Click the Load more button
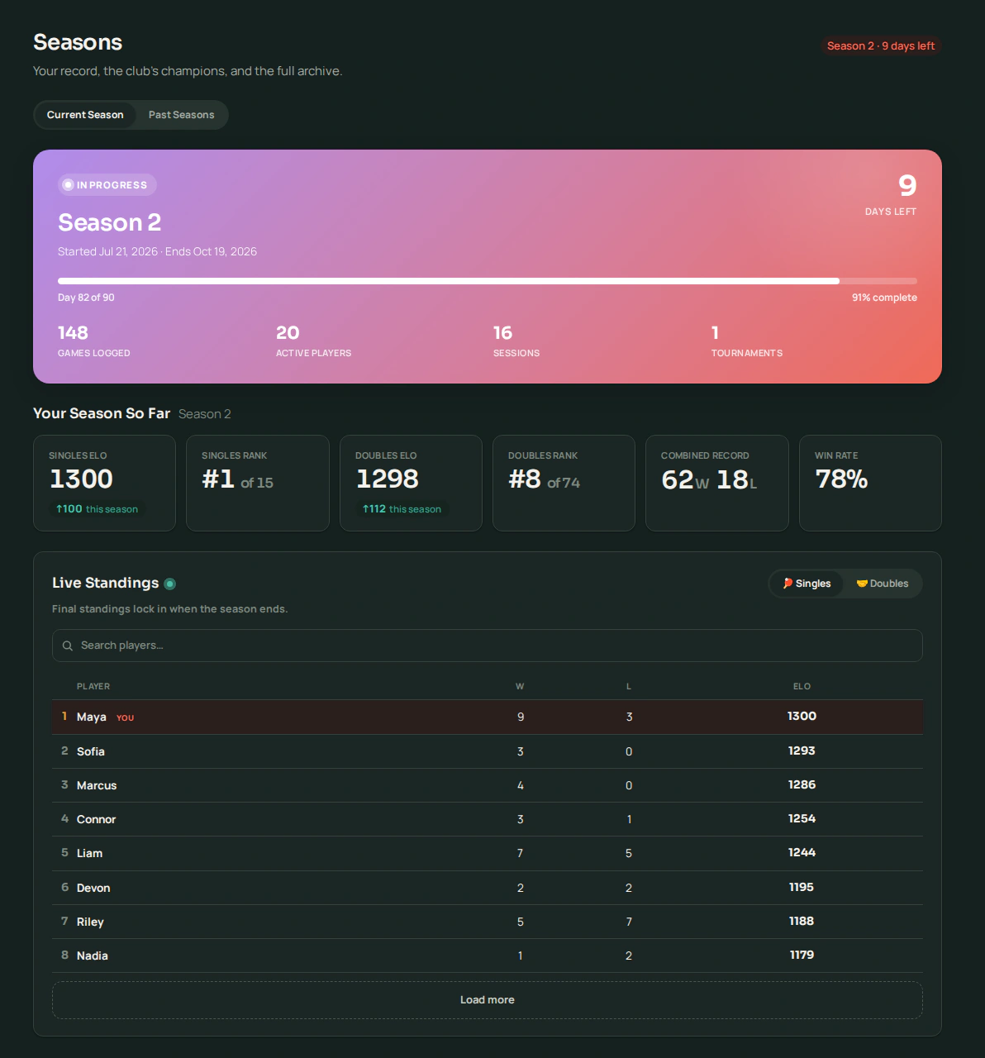985x1058 pixels. point(488,1000)
